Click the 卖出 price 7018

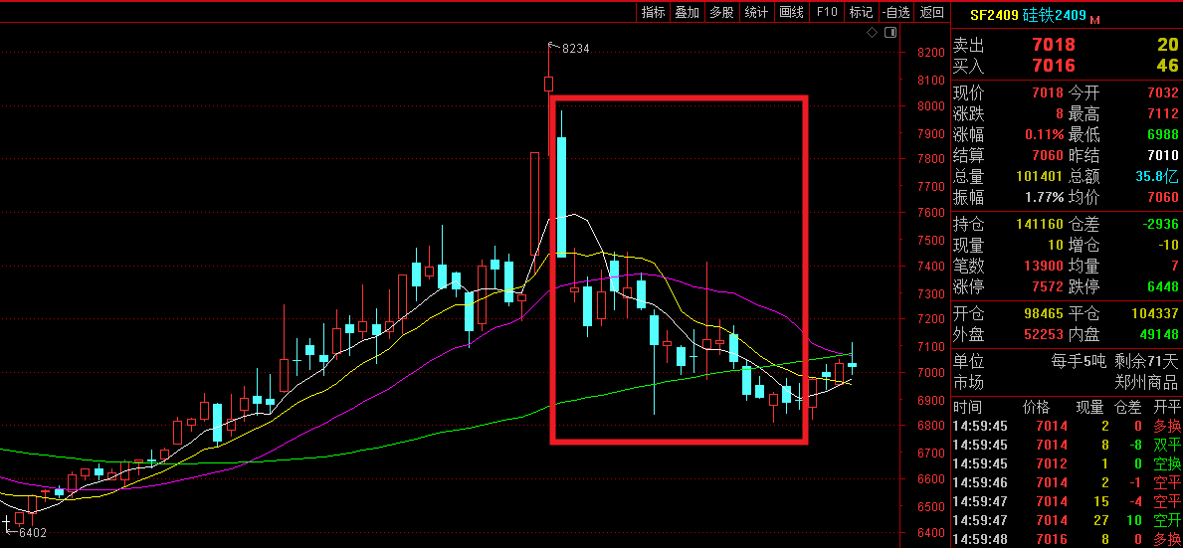pos(1054,45)
